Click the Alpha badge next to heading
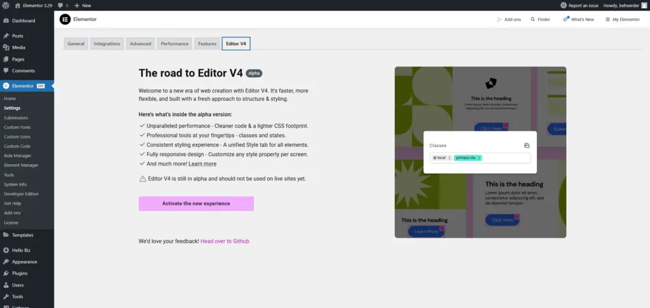 [x=254, y=74]
